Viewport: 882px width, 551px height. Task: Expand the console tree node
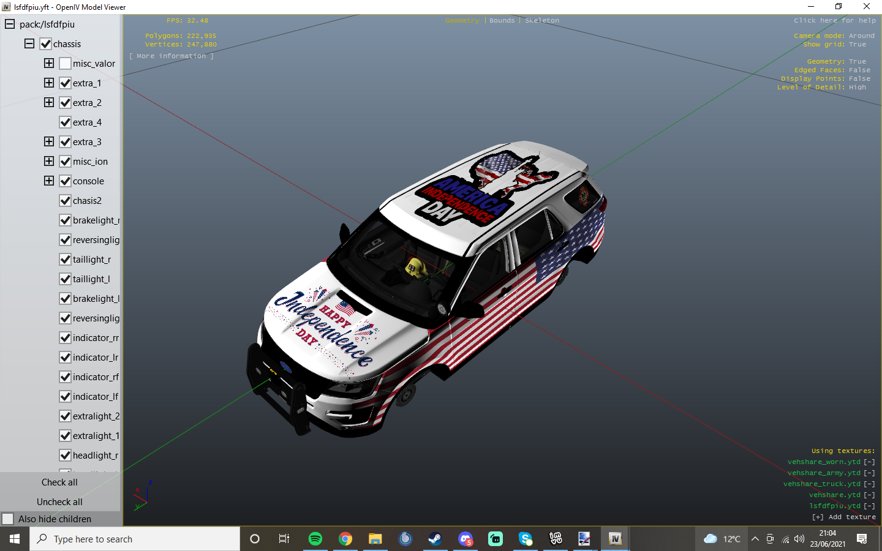[49, 181]
